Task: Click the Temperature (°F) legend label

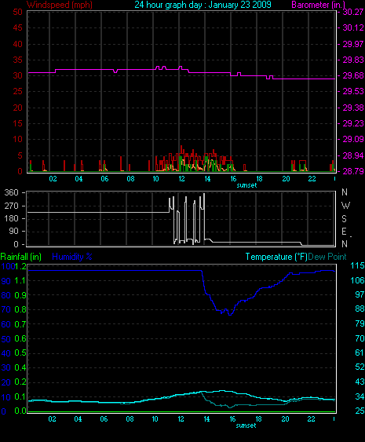Action: tap(276, 257)
